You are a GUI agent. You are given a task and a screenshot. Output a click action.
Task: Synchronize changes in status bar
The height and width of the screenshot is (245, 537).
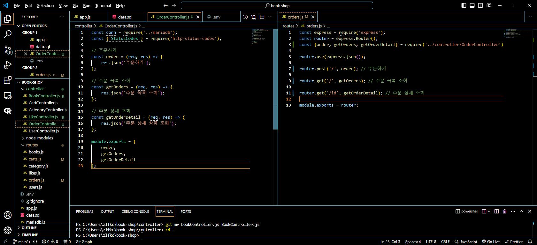(35, 241)
